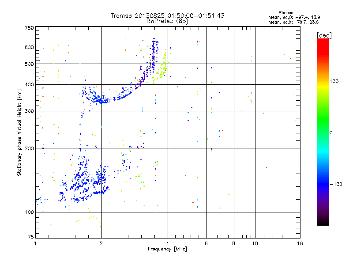This screenshot has height=265, width=353.
Task: Click y-axis tick label '600'
Action: [x=29, y=47]
